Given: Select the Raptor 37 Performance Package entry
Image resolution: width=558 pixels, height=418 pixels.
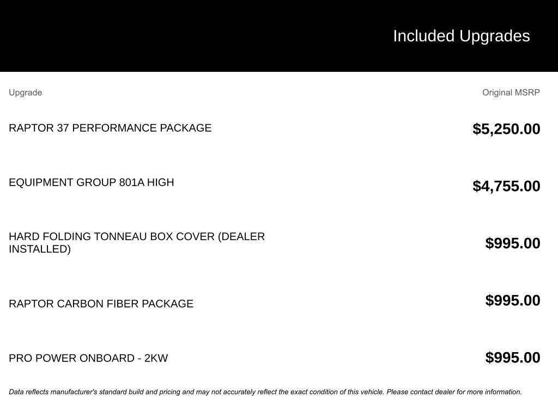Looking at the screenshot, I should 110,128.
